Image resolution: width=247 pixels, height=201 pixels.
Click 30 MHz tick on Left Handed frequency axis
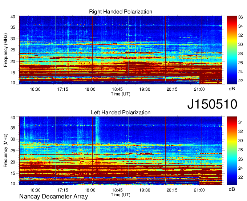(x=13, y=139)
